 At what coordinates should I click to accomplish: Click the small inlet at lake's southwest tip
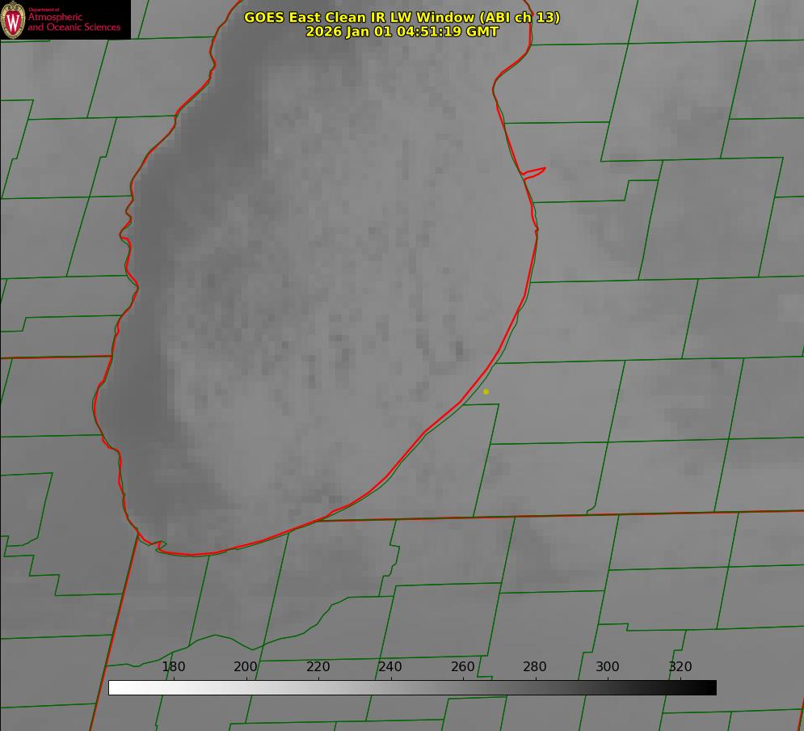(x=160, y=546)
